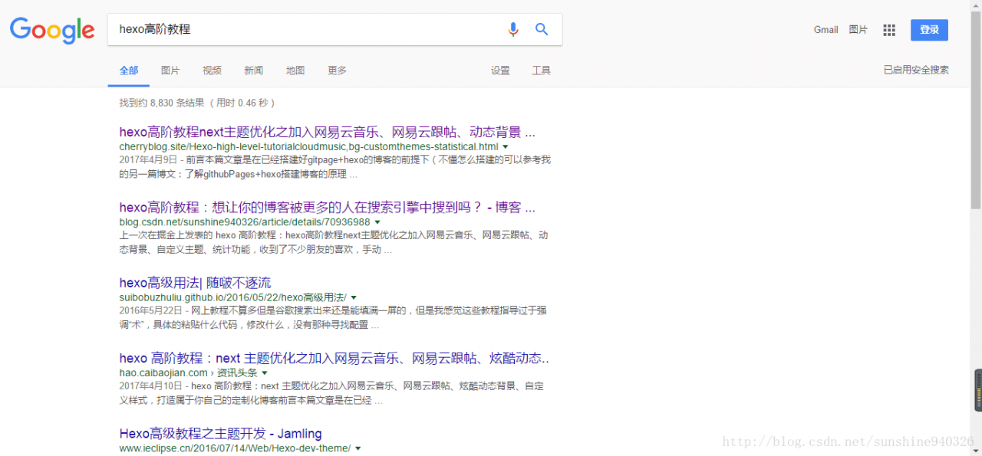Click blog.csdn.net/sunshine940326 green URL text
982x456 pixels.
pyautogui.click(x=245, y=222)
